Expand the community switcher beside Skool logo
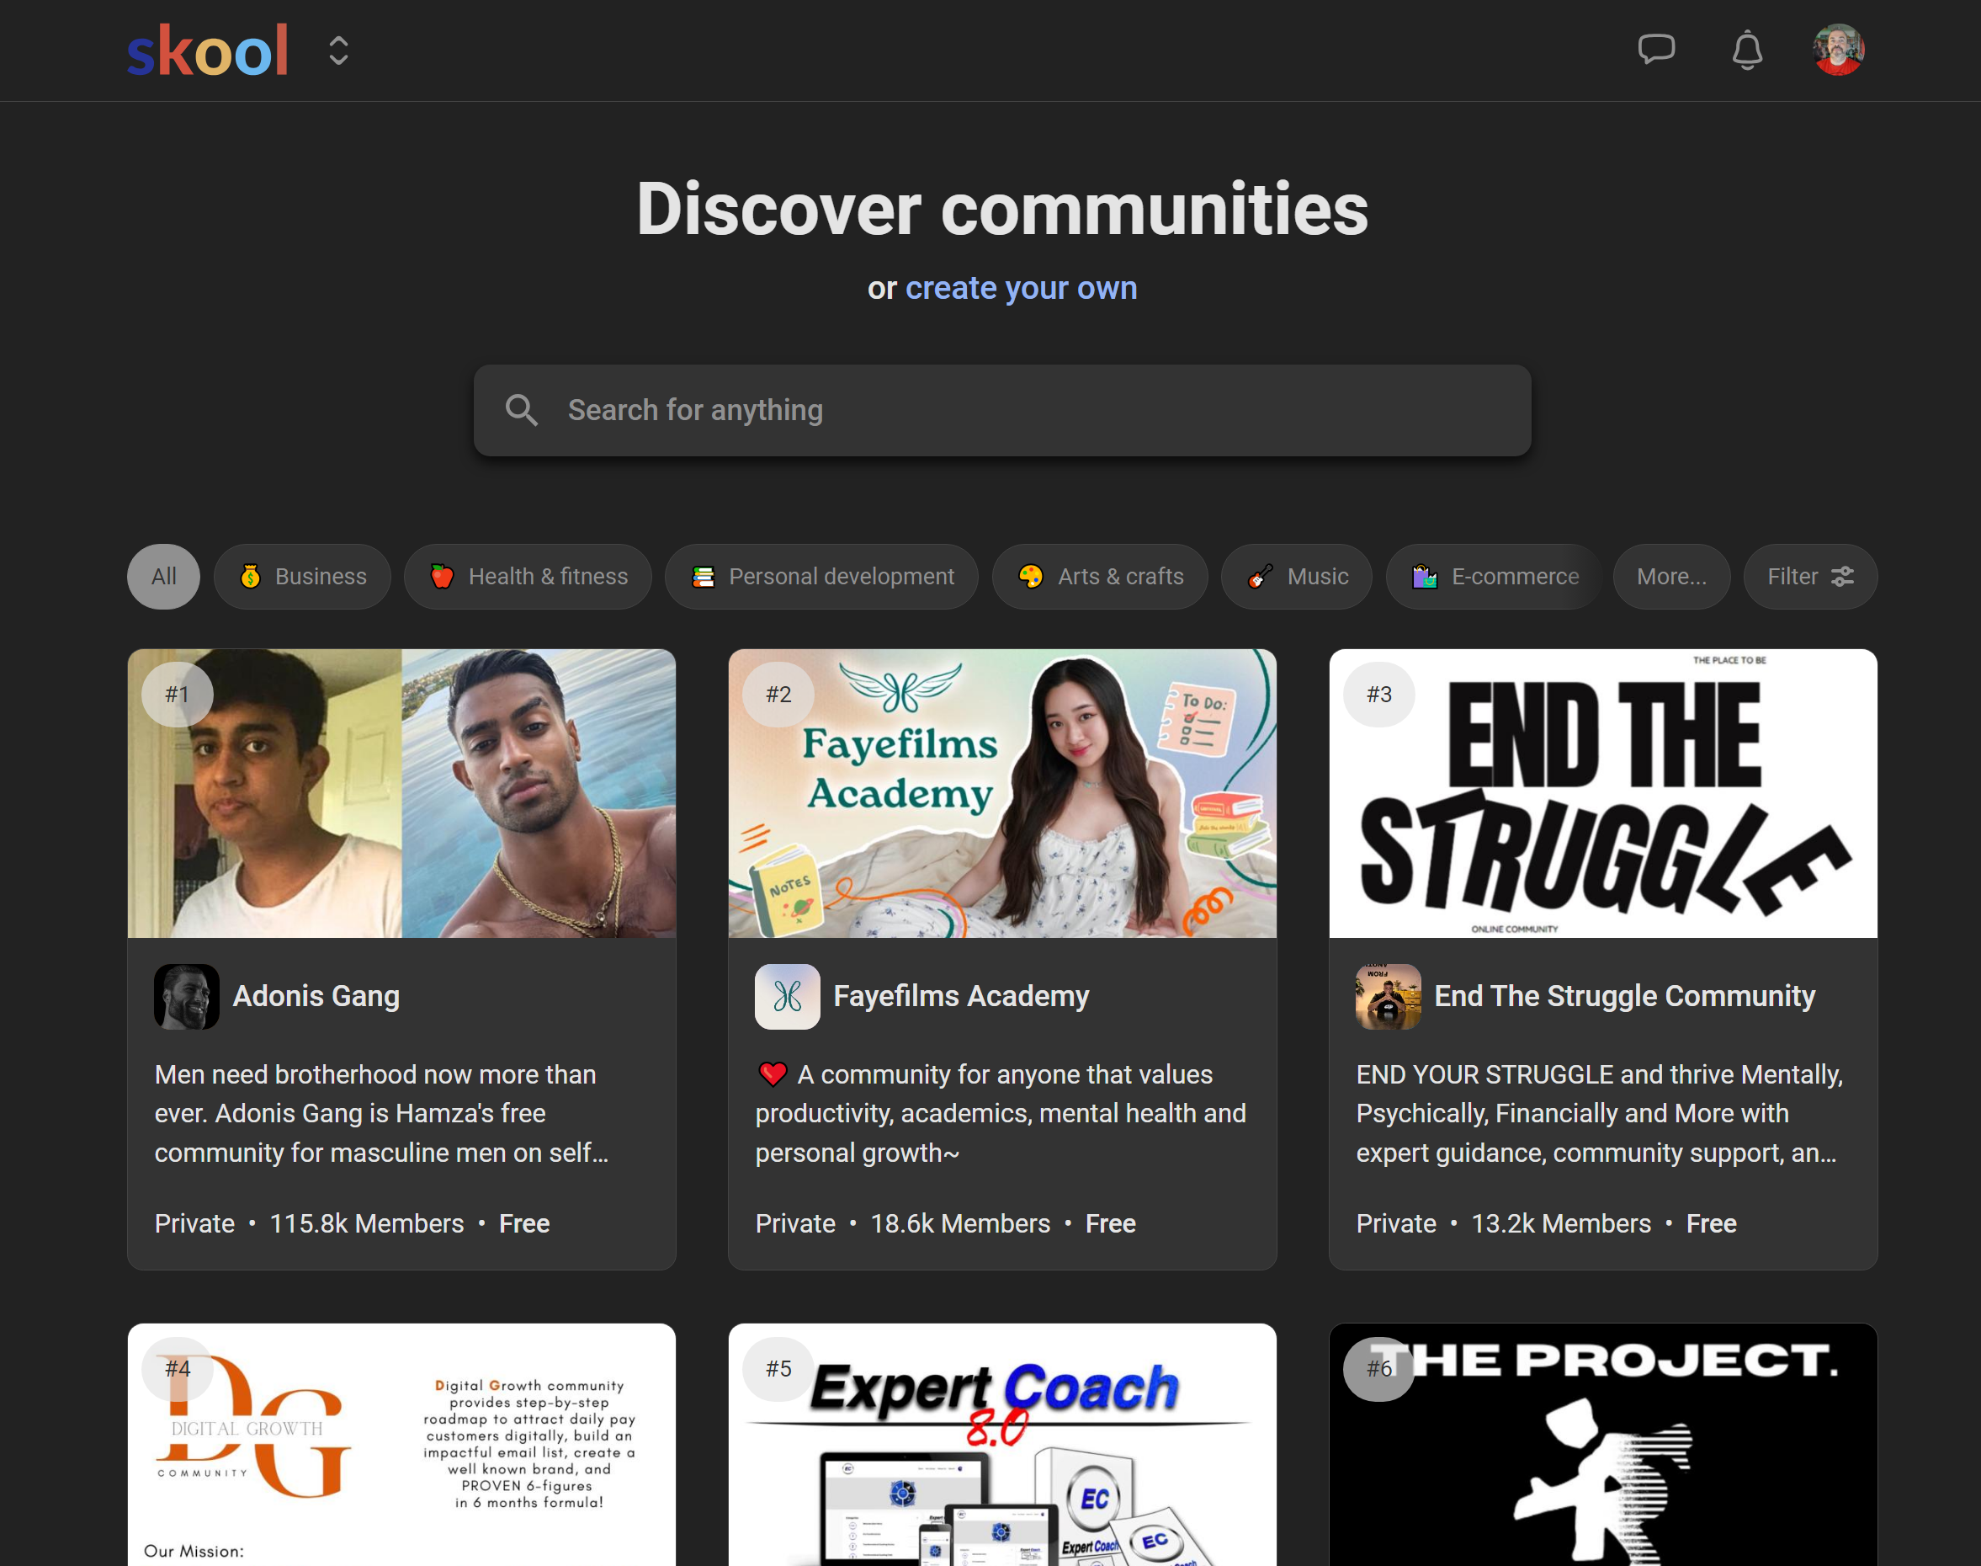Screen dimensions: 1981x1566 (x=338, y=51)
